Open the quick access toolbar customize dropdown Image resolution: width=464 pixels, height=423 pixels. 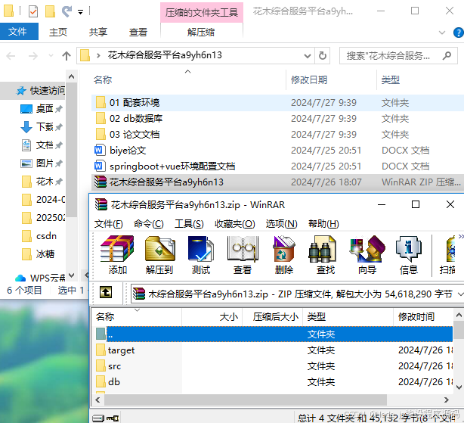81,12
